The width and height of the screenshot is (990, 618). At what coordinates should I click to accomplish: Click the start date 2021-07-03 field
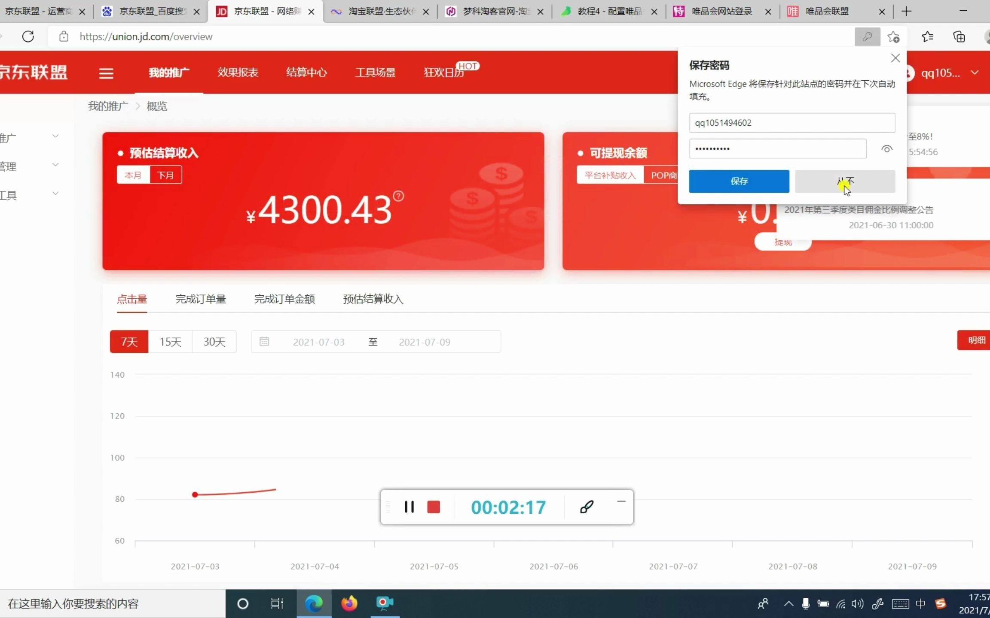(319, 342)
